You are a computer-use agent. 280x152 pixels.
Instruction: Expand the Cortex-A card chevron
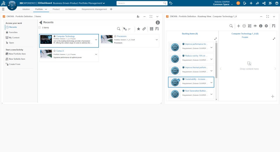click(x=96, y=54)
